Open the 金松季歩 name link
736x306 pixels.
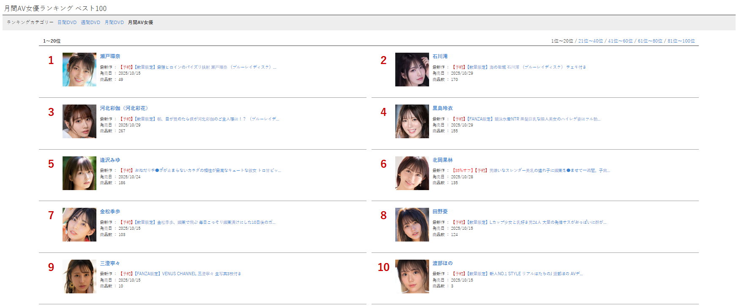click(110, 212)
